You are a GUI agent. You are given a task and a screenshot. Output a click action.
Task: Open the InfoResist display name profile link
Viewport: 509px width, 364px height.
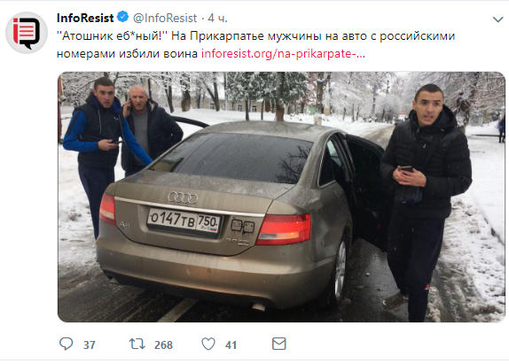tap(85, 18)
